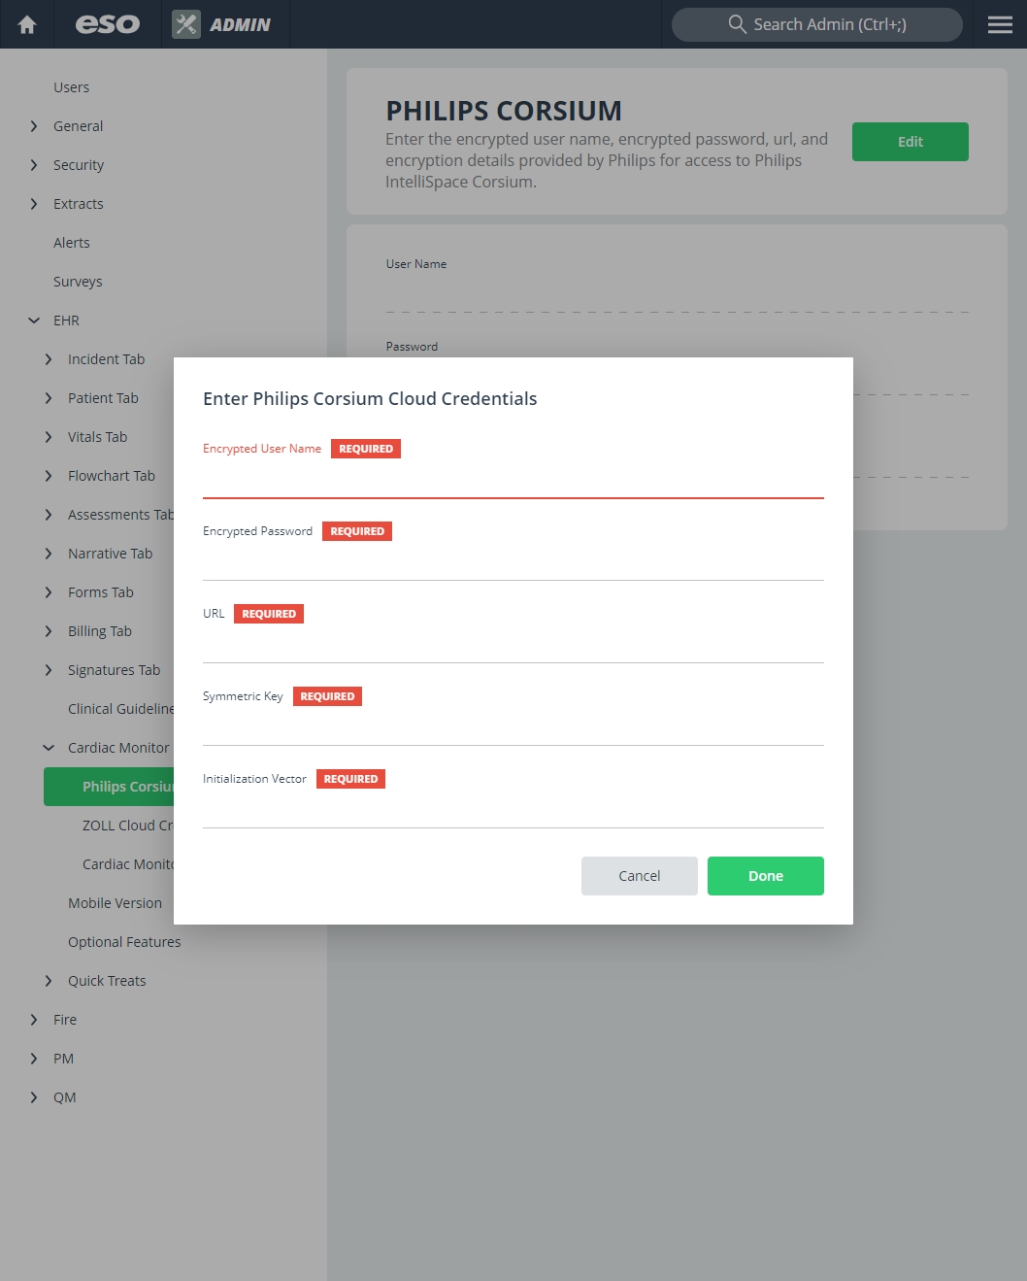Click the green Done button
This screenshot has height=1281, width=1027.
(766, 876)
